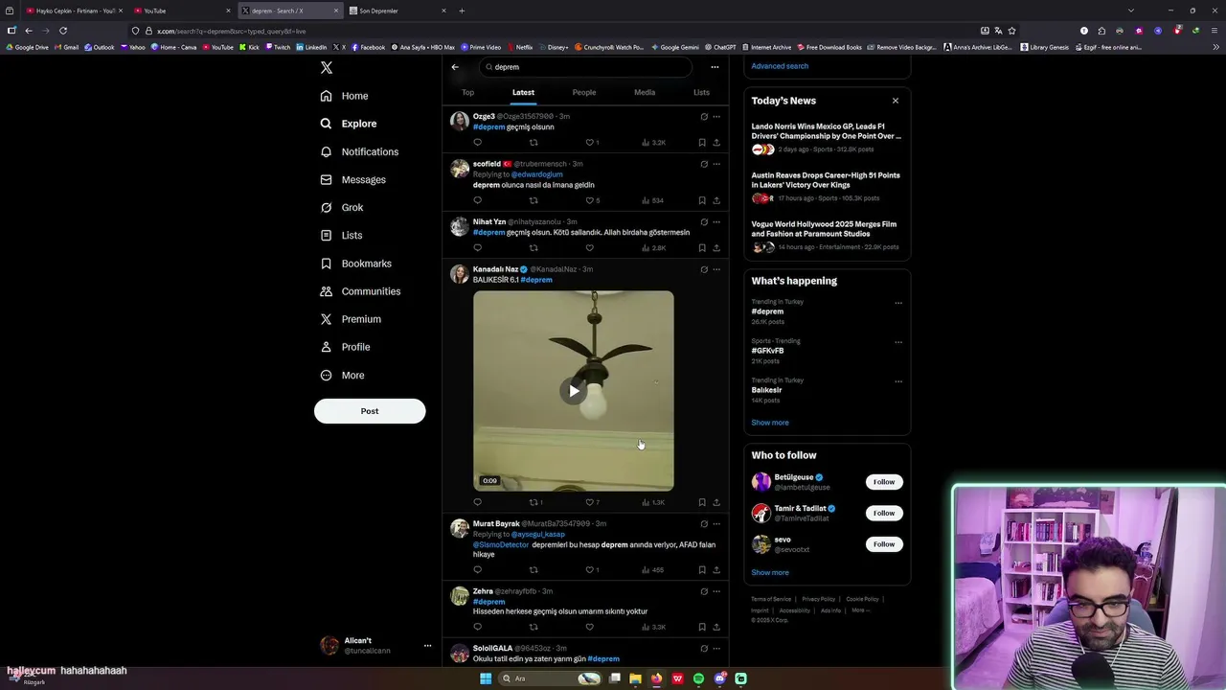This screenshot has width=1226, height=690.
Task: Go back using arrow beside search box
Action: click(x=455, y=67)
